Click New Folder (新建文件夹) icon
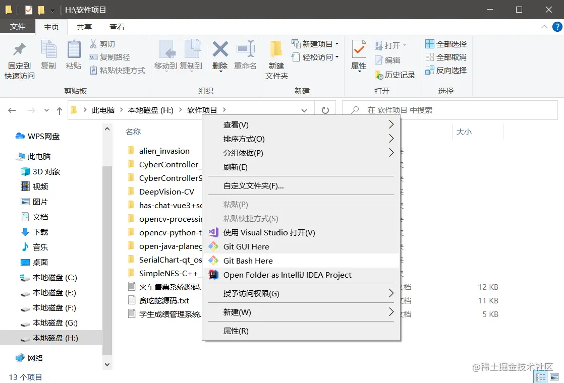This screenshot has height=383, width=564. pos(276,49)
